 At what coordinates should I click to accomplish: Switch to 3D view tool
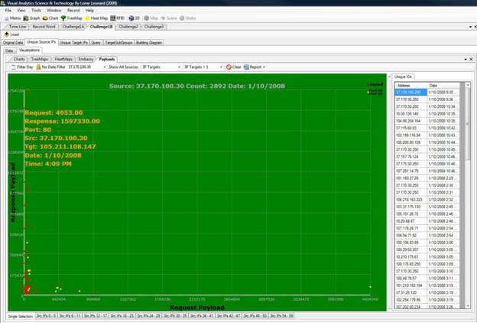pos(135,18)
